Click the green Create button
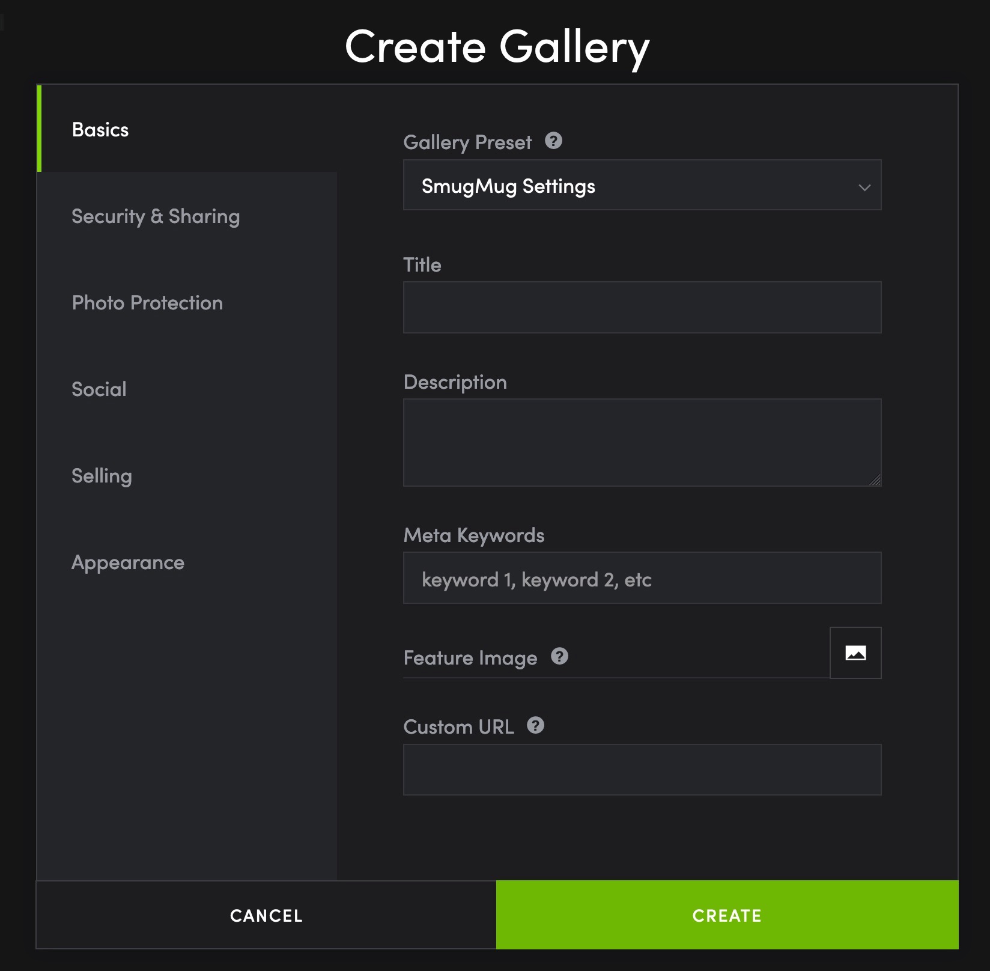The height and width of the screenshot is (971, 990). tap(727, 915)
